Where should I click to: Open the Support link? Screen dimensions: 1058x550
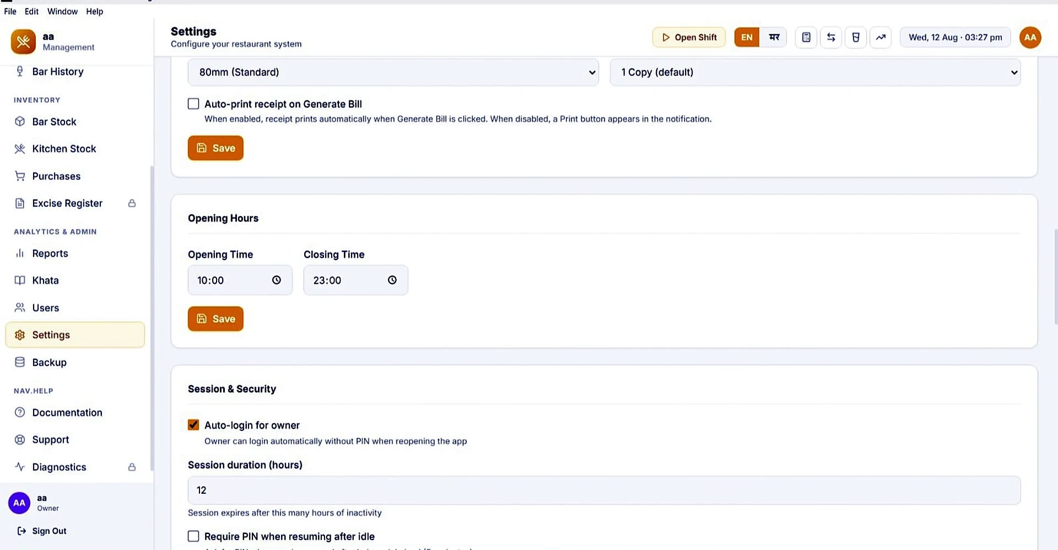(75, 440)
